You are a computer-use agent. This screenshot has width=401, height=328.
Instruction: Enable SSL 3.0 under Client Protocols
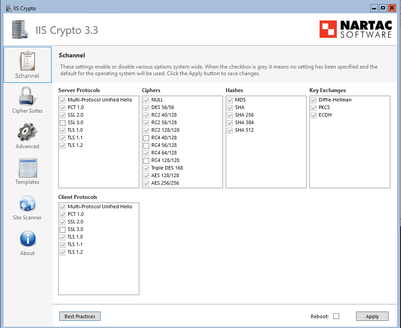[63, 229]
